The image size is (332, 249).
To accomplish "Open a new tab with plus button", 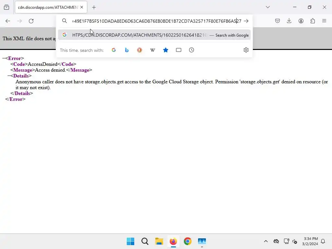I will coord(94,7).
